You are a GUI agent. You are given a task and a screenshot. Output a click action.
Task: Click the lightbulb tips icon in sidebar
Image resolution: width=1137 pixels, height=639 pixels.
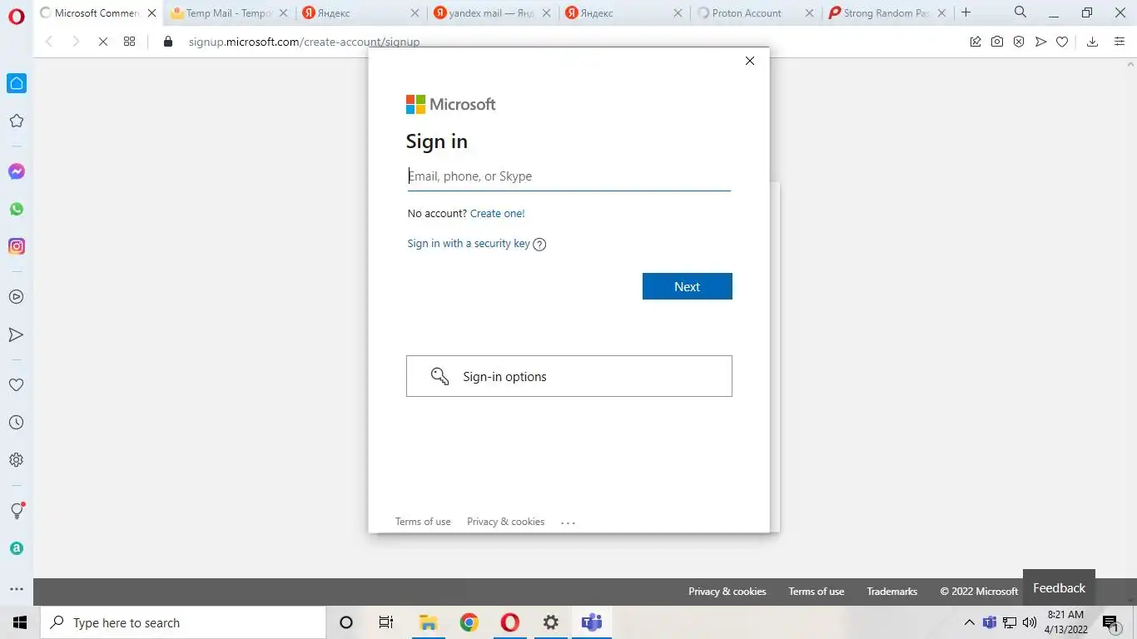tap(17, 511)
